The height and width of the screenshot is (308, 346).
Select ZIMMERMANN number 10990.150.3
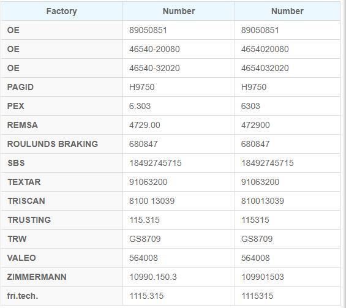[x=153, y=277]
